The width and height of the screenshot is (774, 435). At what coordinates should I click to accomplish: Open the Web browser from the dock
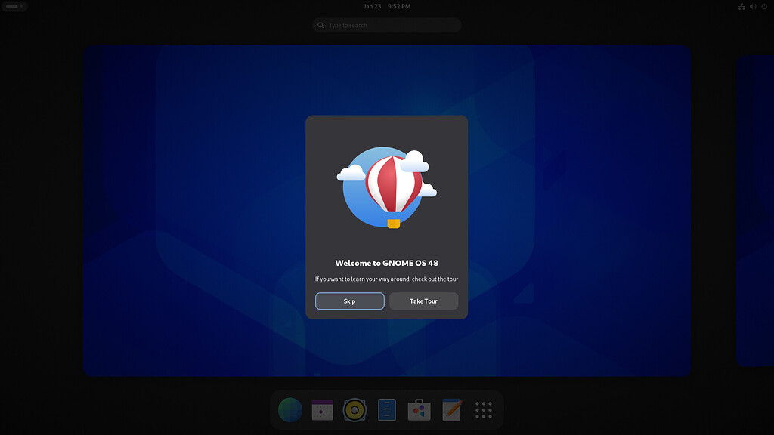[290, 410]
